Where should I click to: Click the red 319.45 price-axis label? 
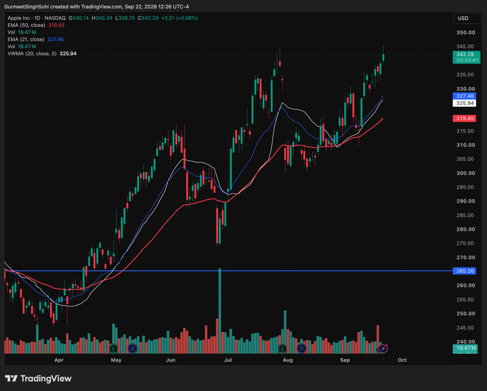click(465, 118)
